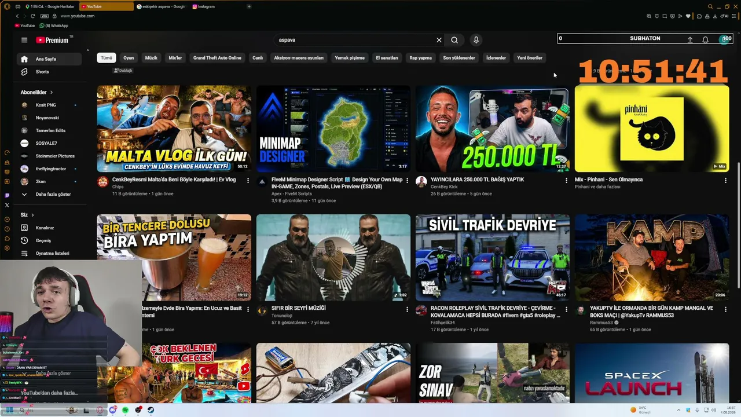
Task: Open more options for Sıfır Bir Seyfi Müziği
Action: coord(407,309)
